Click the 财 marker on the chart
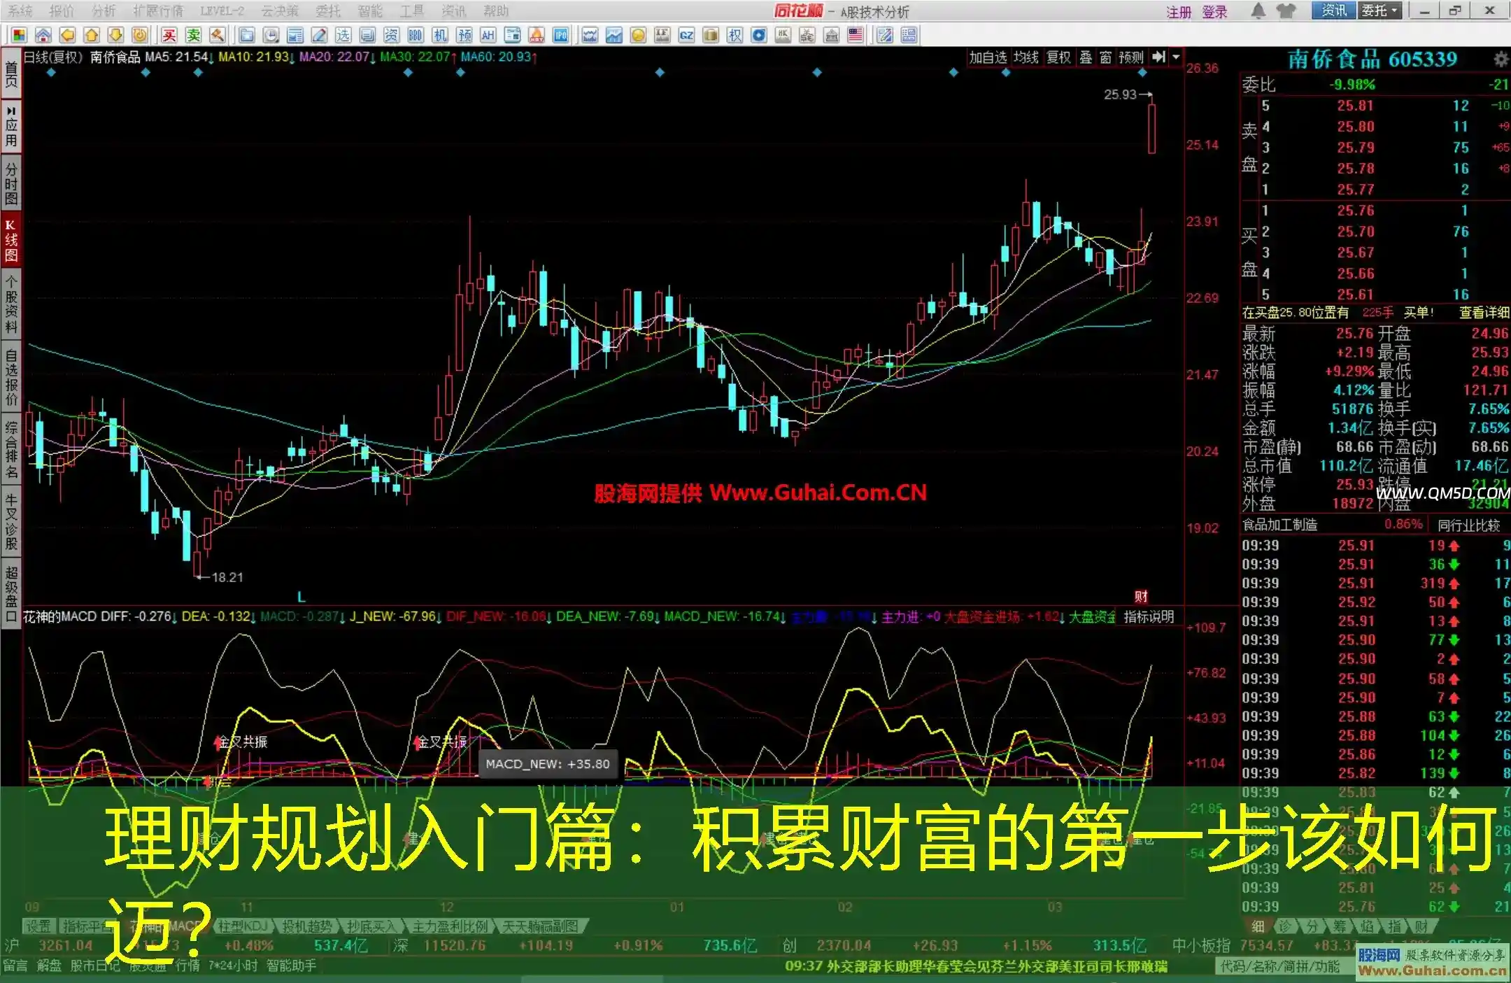 pyautogui.click(x=1141, y=596)
